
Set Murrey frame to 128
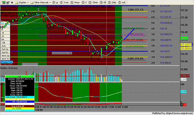tap(5, 43)
